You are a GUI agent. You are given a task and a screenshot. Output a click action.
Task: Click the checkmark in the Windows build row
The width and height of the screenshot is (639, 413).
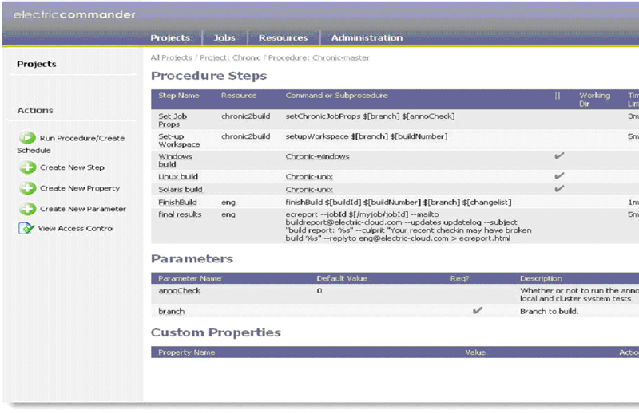point(559,155)
